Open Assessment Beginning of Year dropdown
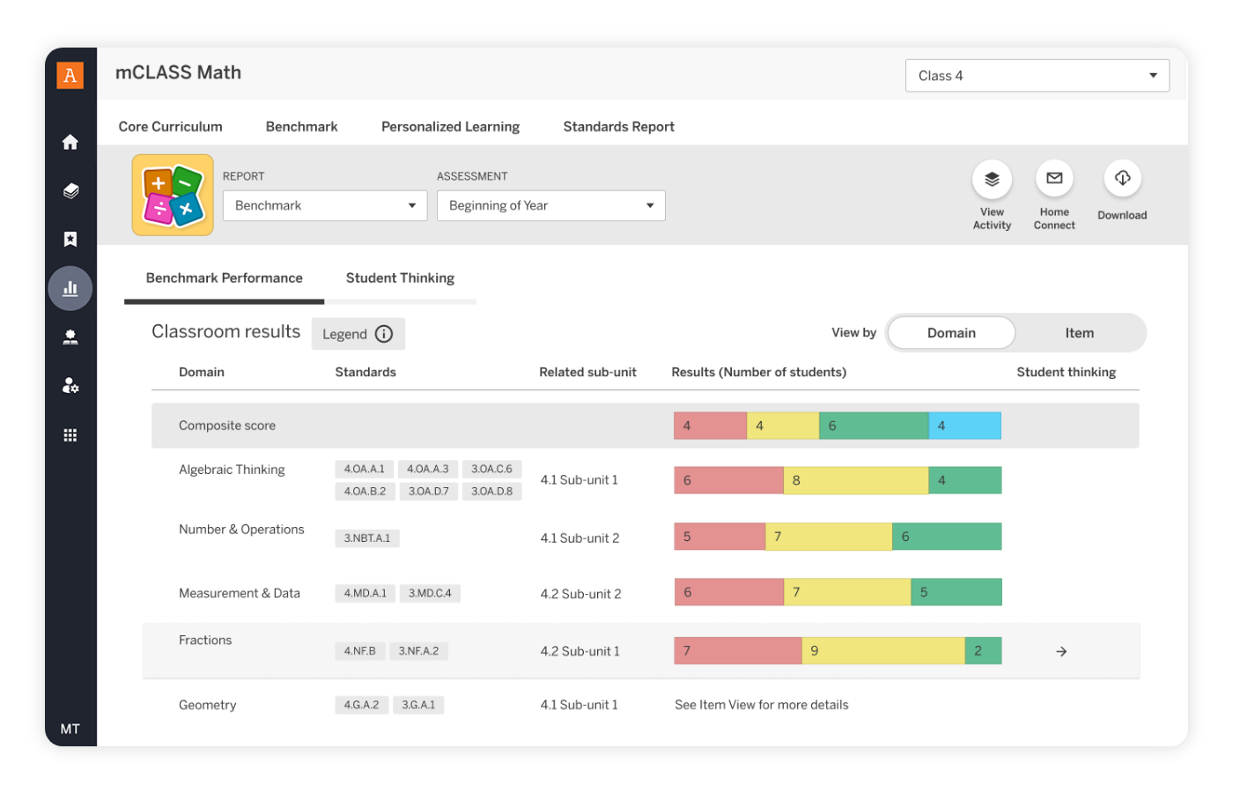 pos(550,205)
